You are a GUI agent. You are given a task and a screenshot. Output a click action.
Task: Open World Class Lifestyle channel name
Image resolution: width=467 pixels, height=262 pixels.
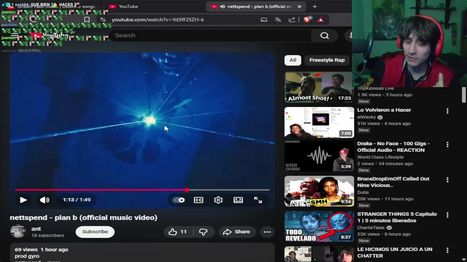380,157
